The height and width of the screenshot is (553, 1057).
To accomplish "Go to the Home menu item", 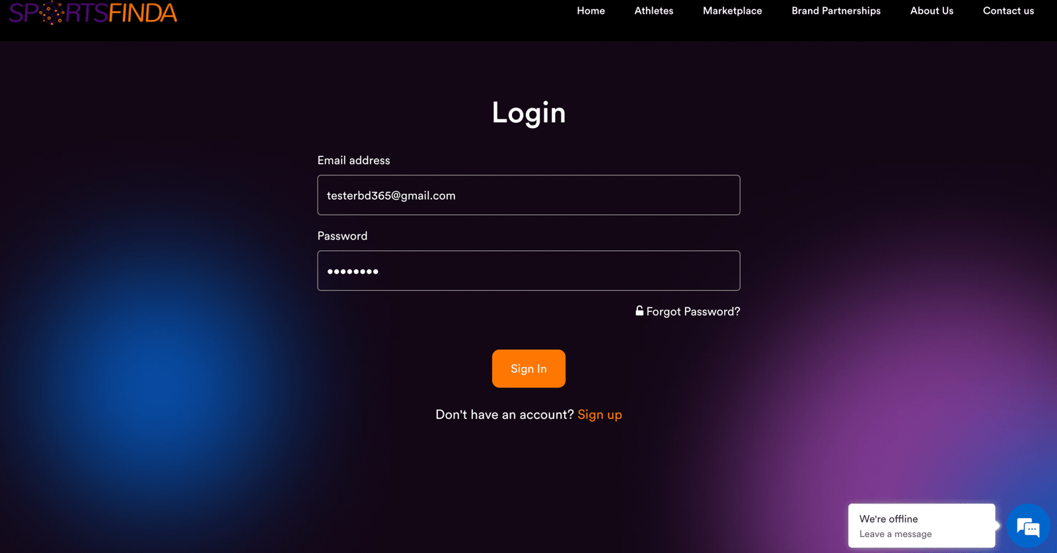I will coord(591,11).
